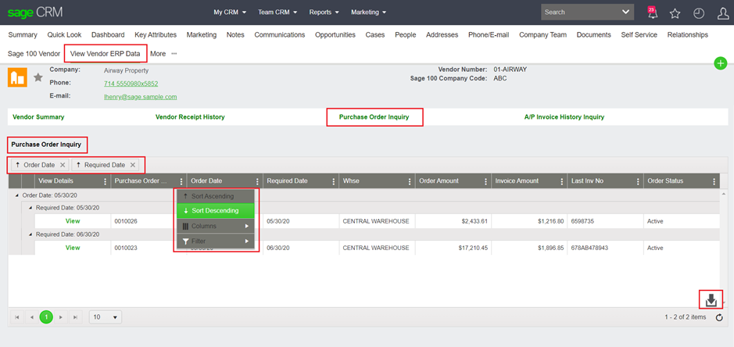Open Required Date column menu dots
The image size is (734, 347).
click(x=333, y=181)
